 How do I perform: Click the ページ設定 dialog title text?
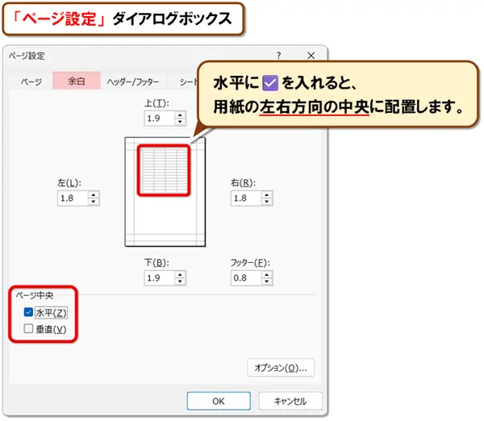coord(27,56)
